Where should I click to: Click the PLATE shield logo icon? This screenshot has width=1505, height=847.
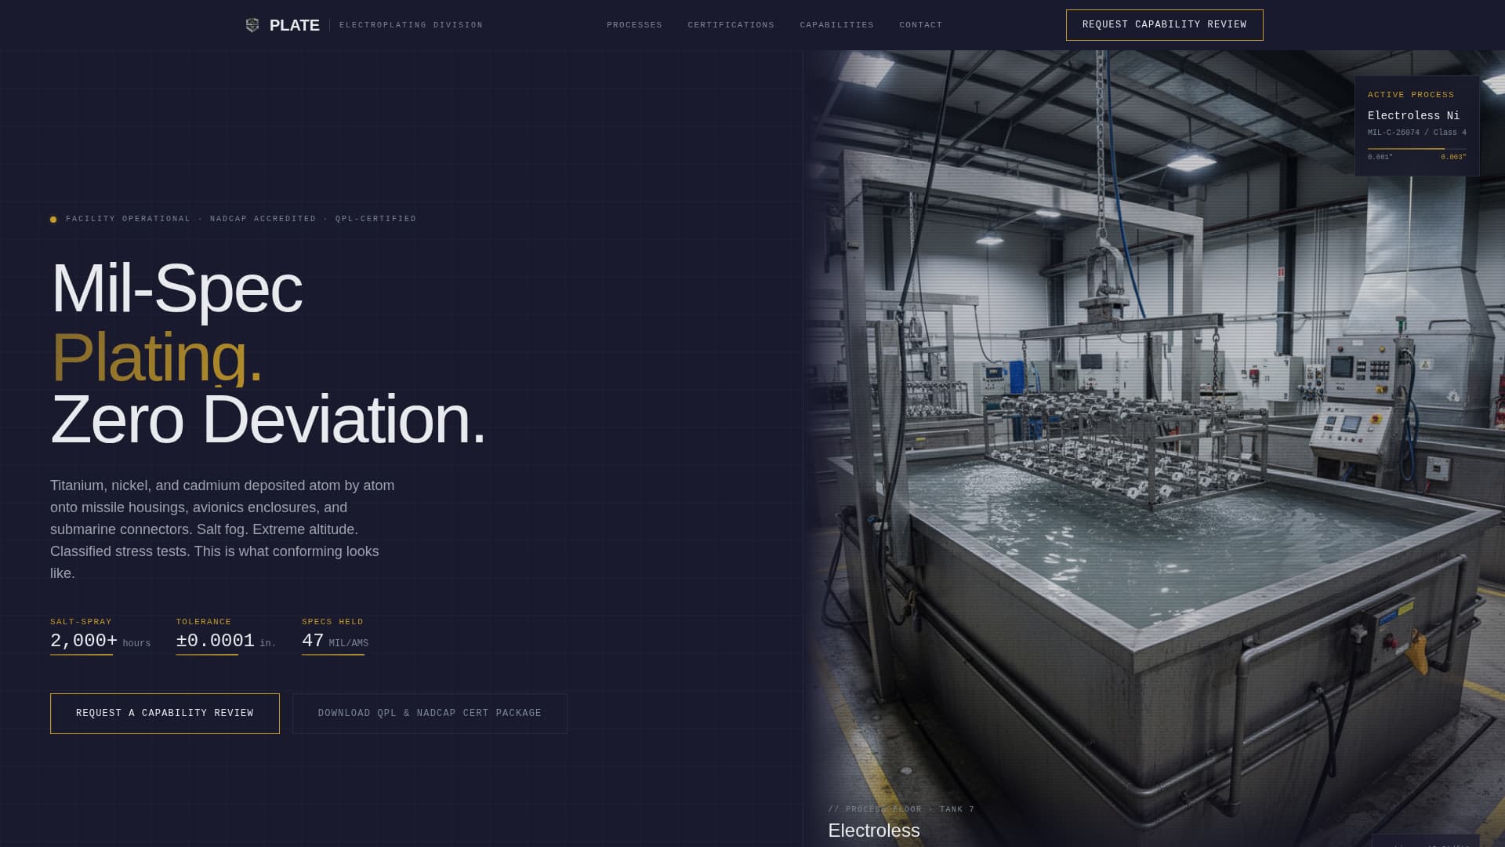(252, 24)
